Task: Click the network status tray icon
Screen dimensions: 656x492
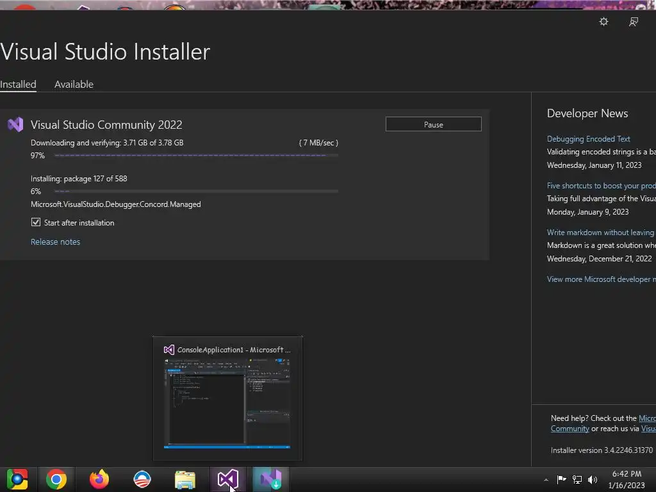Action: pos(577,479)
